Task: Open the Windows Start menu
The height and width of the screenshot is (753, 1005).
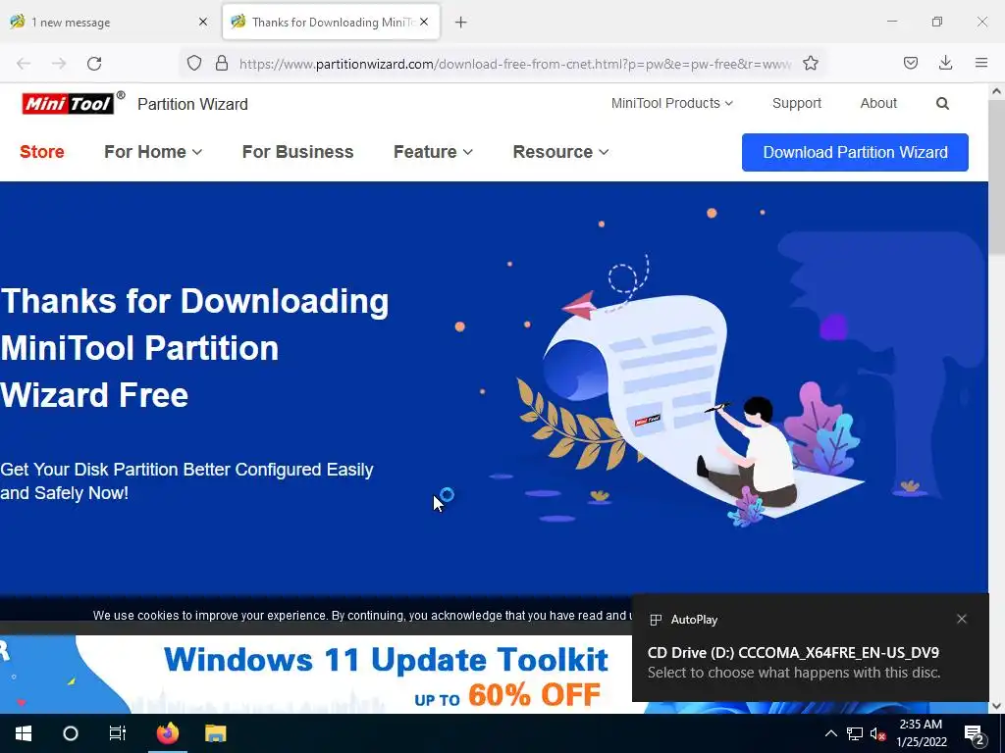Action: 24,733
